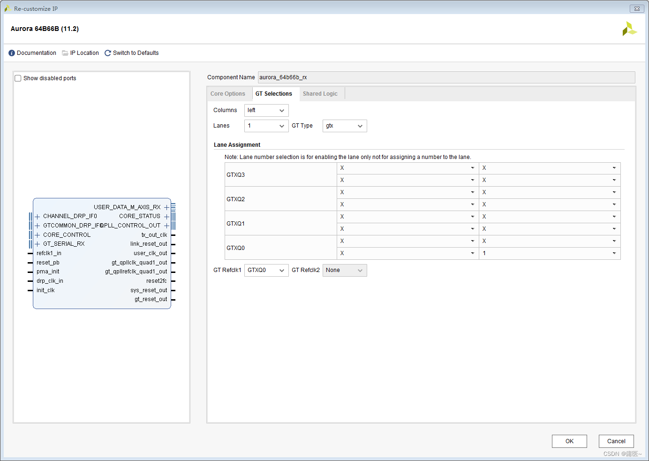Viewport: 649px width, 461px height.
Task: Click the link_reset_out port label
Action: [x=149, y=244]
